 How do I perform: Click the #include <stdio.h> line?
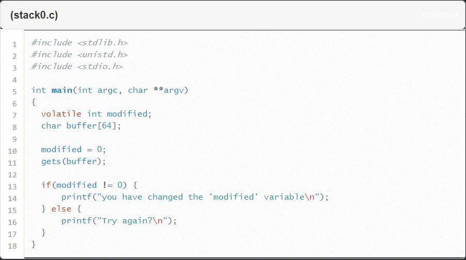click(77, 67)
